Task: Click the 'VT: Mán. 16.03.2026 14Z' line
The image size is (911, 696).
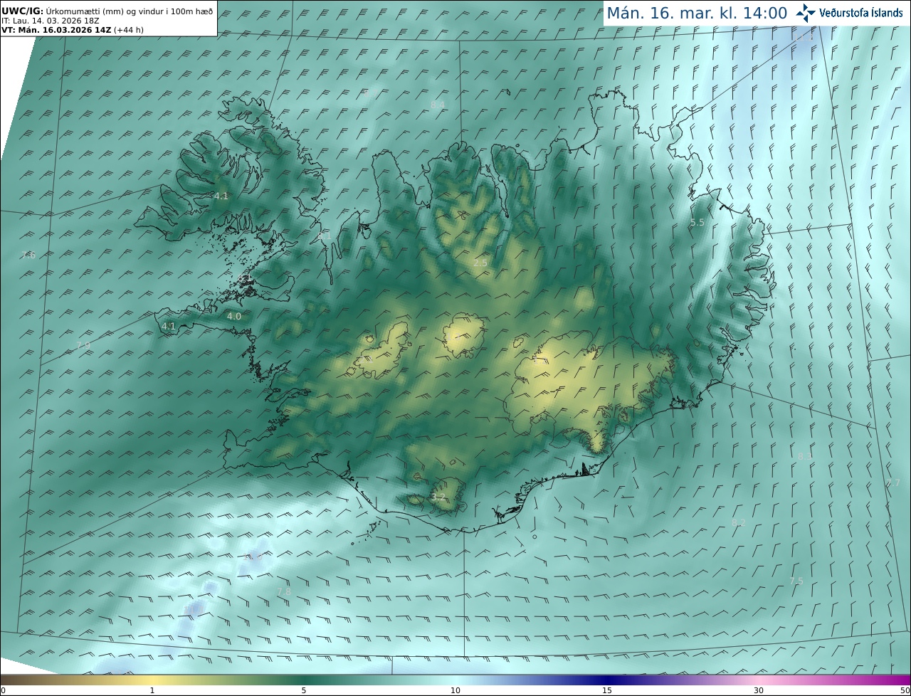Action: (x=73, y=31)
